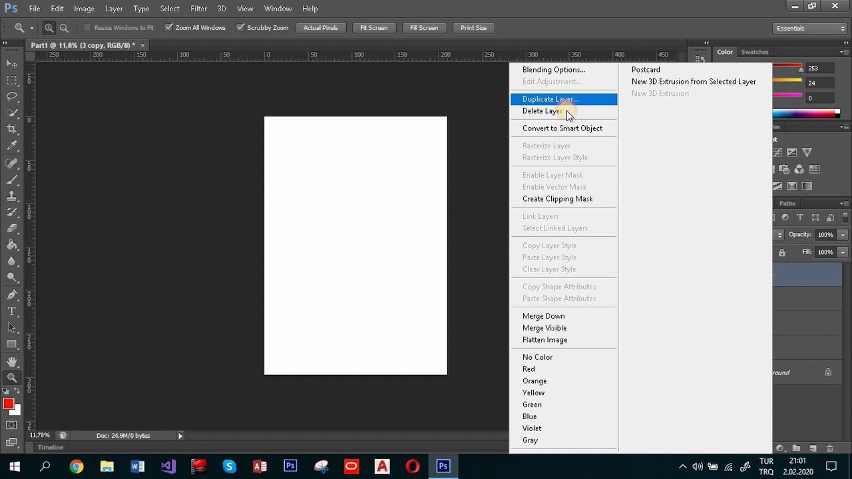The image size is (852, 479).
Task: Open the Essentials workspace dropdown
Action: click(x=810, y=28)
